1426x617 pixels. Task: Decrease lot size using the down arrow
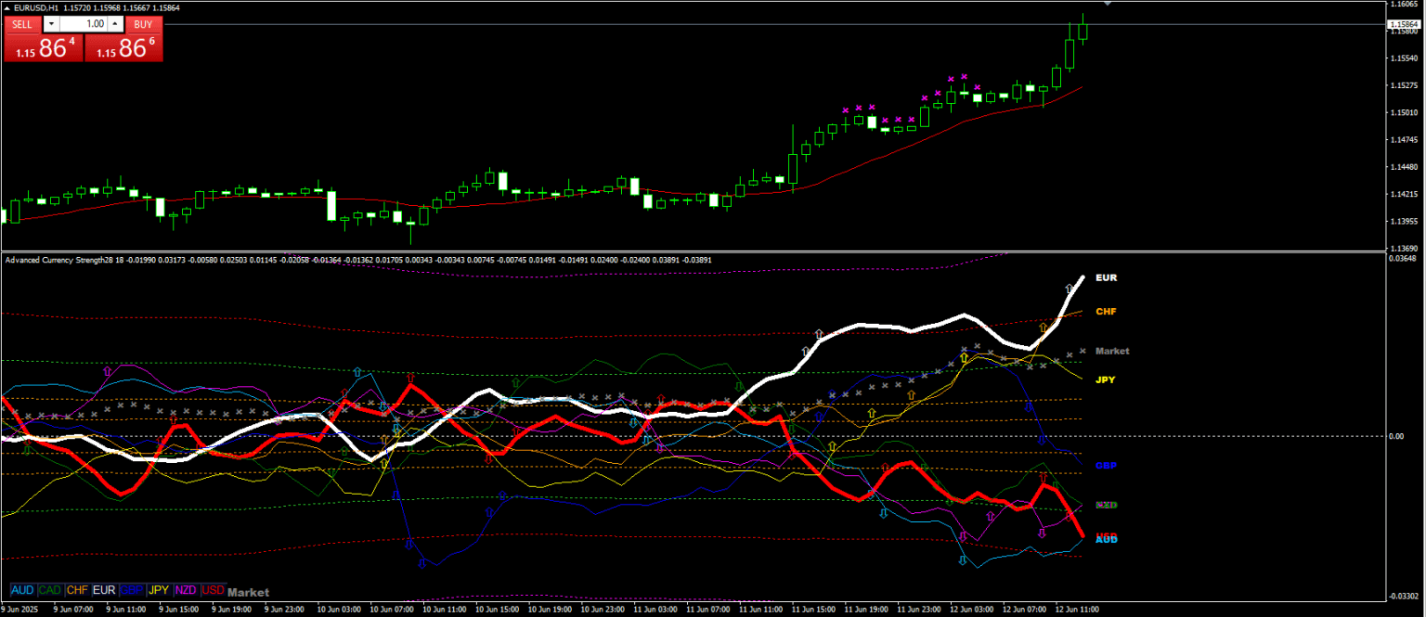click(54, 24)
